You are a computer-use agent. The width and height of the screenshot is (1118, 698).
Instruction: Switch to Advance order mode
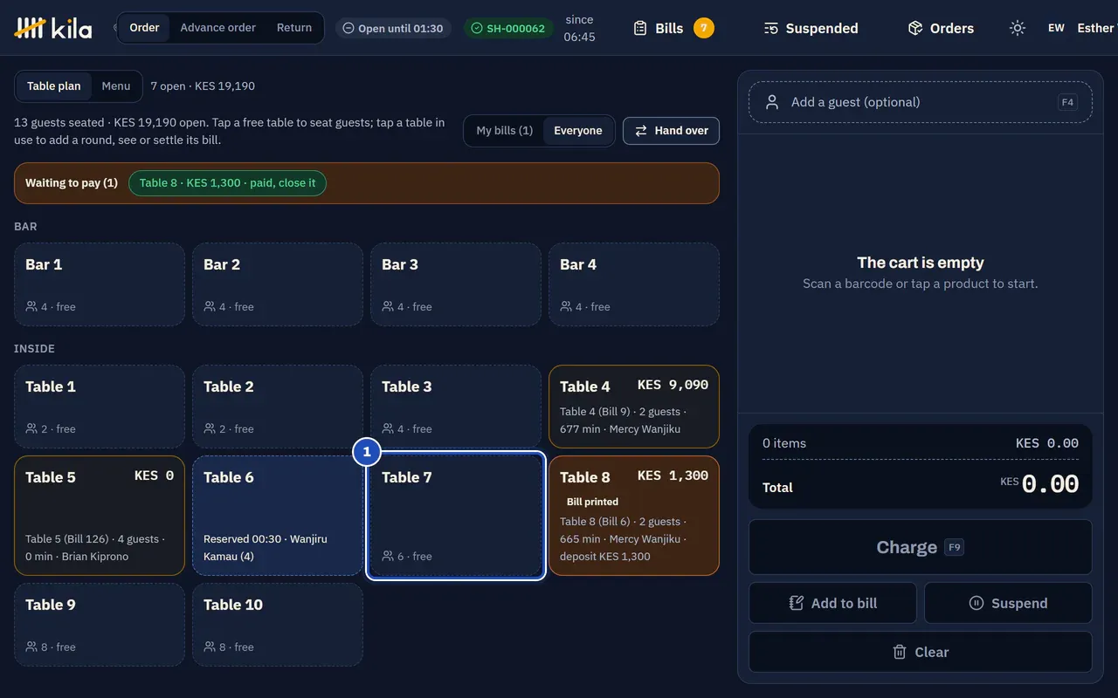pyautogui.click(x=218, y=28)
